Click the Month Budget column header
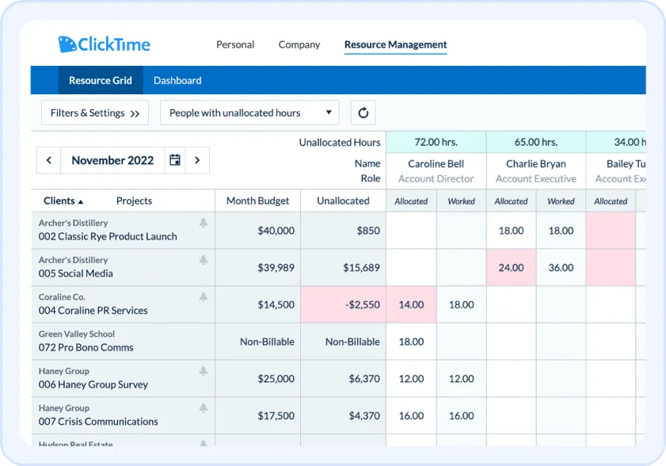 [258, 201]
